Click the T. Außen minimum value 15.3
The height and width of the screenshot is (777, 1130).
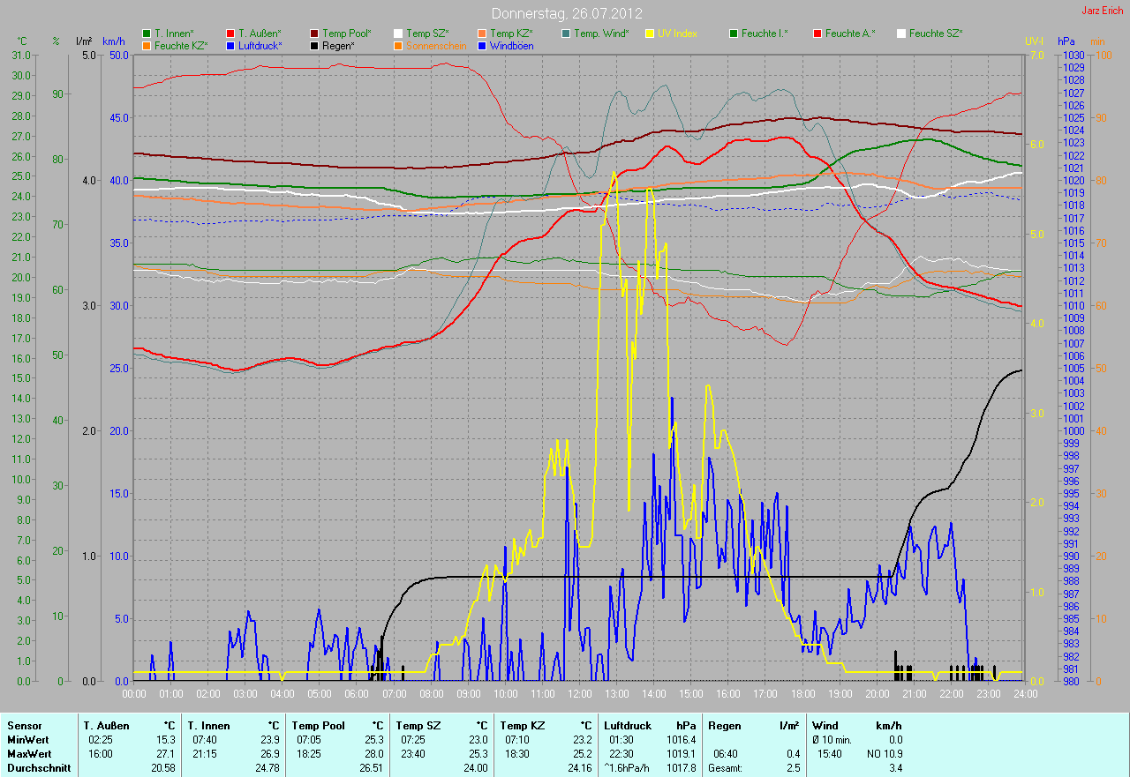tap(166, 740)
